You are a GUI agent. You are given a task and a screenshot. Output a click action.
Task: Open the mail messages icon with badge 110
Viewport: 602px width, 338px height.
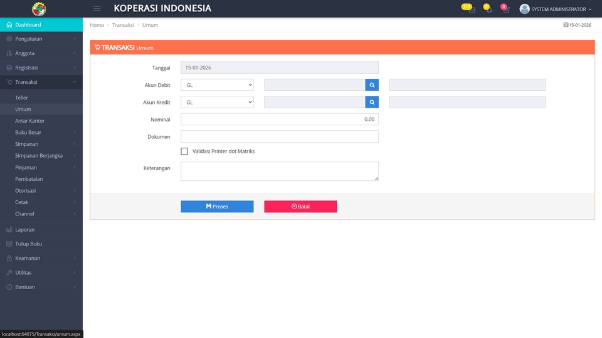coord(472,9)
